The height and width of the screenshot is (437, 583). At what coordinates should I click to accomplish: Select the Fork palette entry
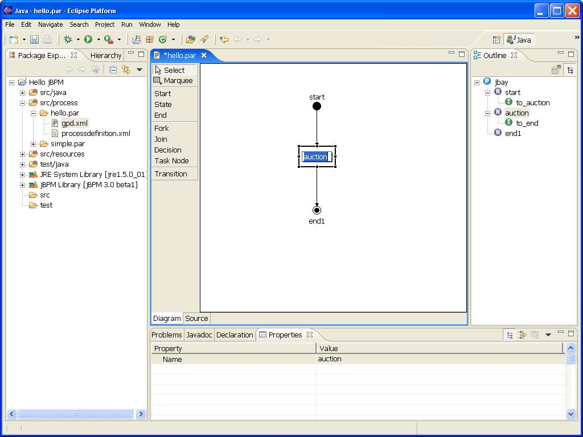tap(174, 128)
